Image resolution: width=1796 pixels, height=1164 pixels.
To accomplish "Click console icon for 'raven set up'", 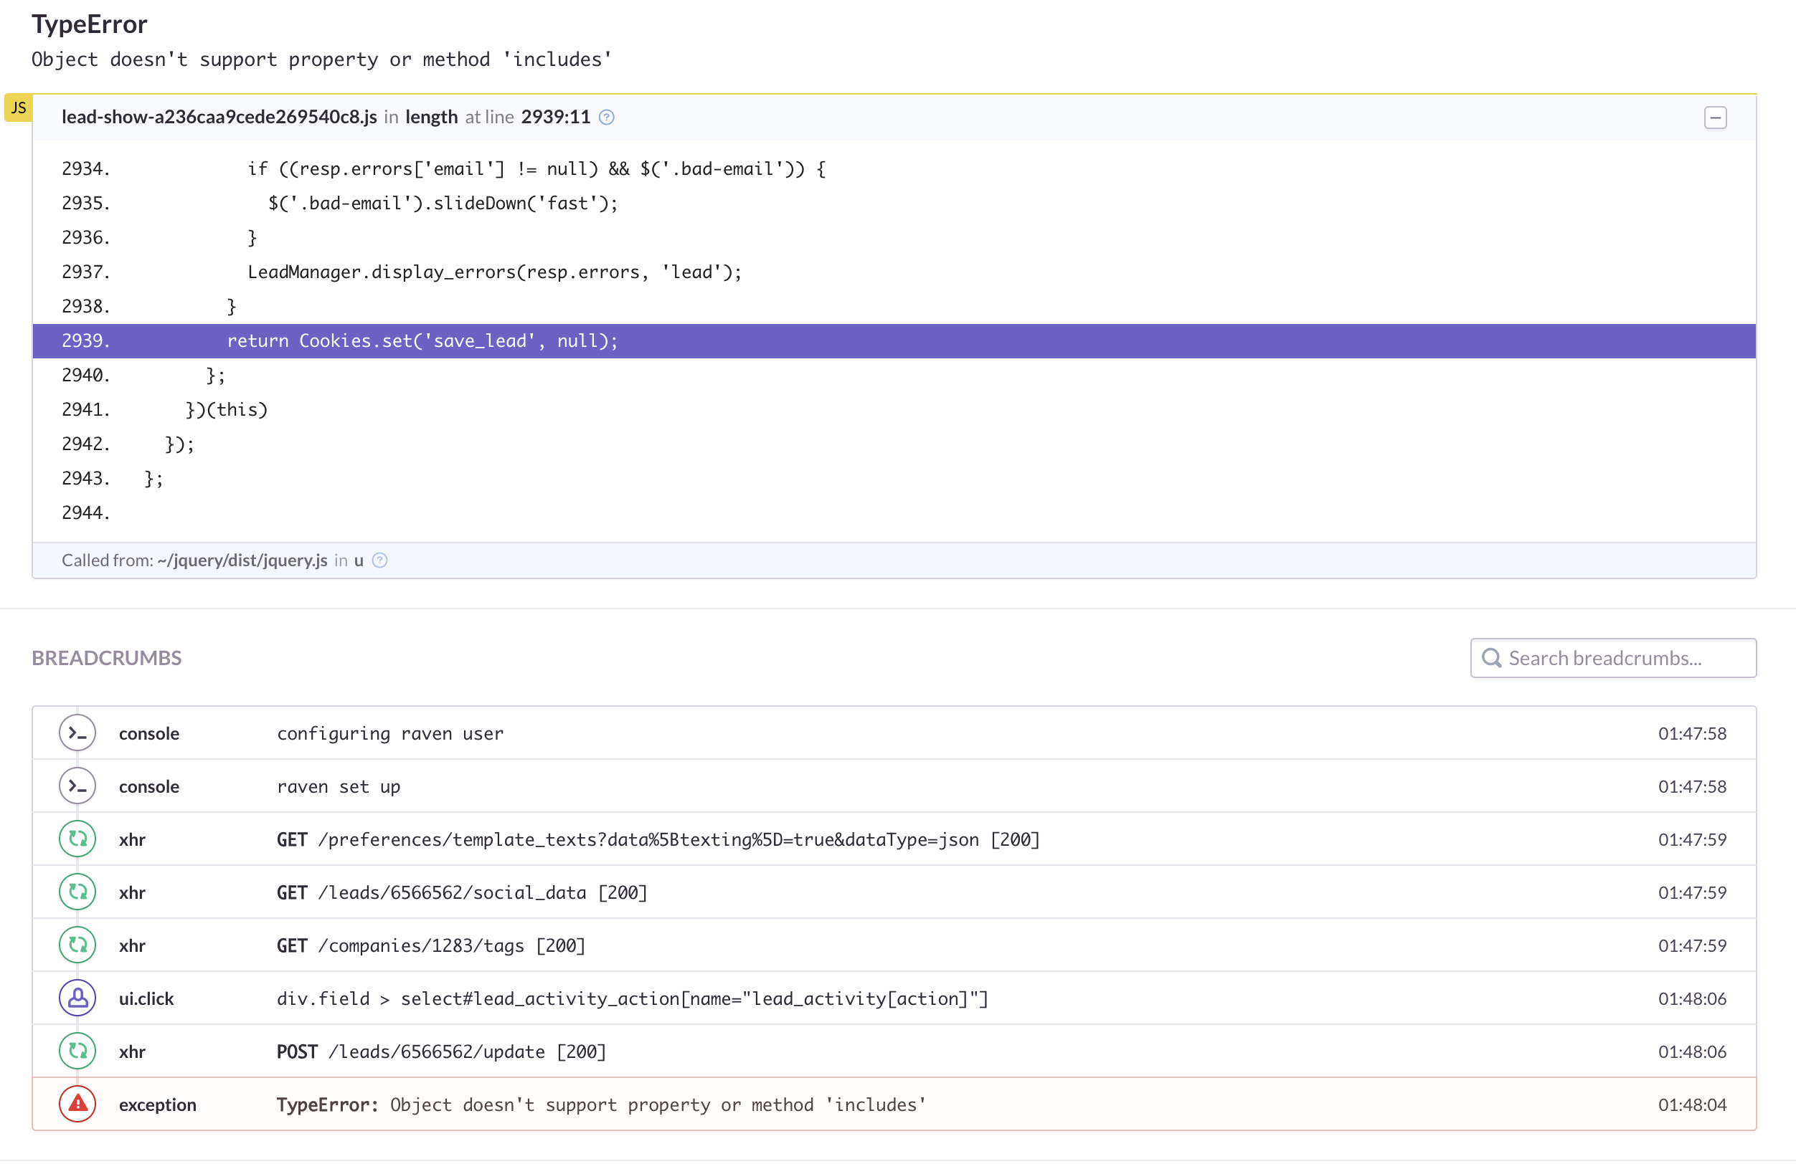I will tap(77, 786).
